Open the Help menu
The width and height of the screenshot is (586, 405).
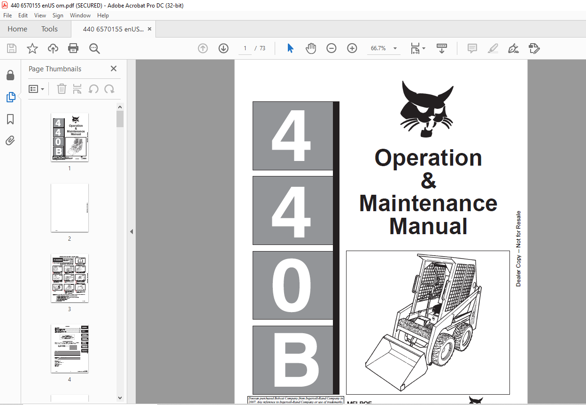[x=103, y=15]
